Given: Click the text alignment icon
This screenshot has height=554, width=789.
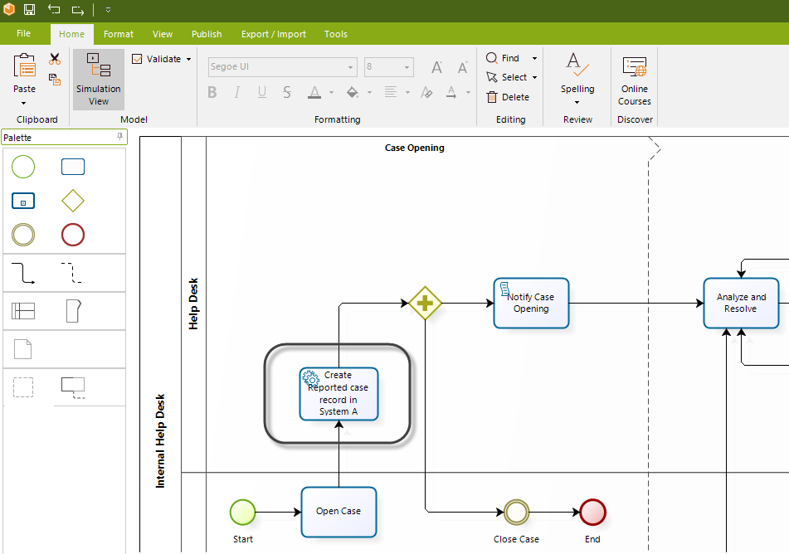Looking at the screenshot, I should pos(391,92).
